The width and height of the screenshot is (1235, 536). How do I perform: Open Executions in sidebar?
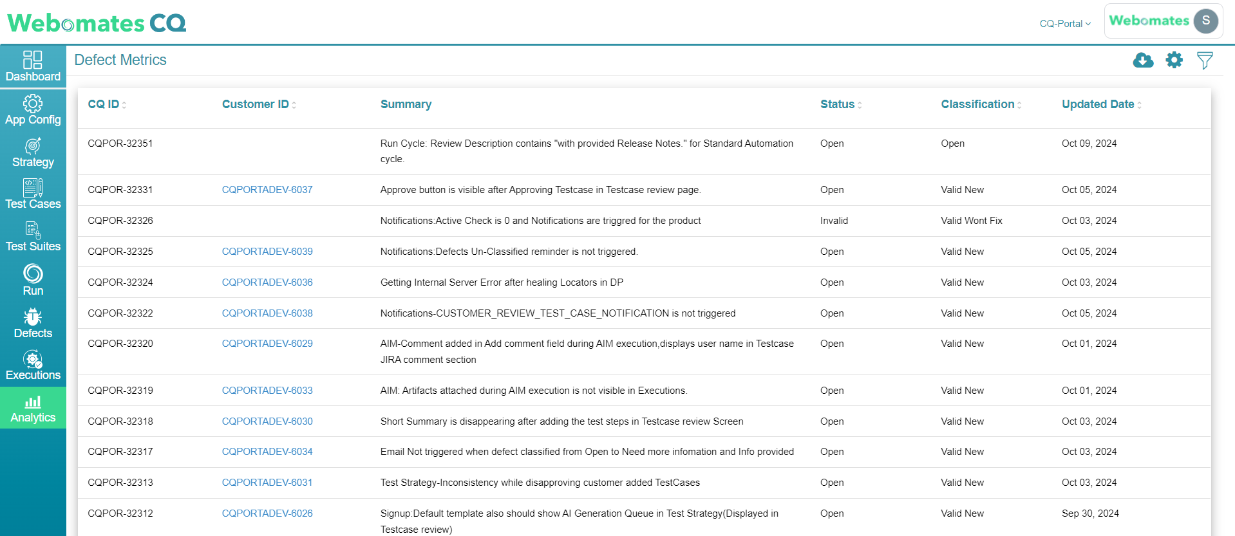click(33, 365)
